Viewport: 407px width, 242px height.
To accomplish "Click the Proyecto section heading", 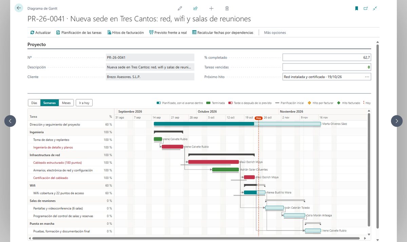I will tap(37, 44).
